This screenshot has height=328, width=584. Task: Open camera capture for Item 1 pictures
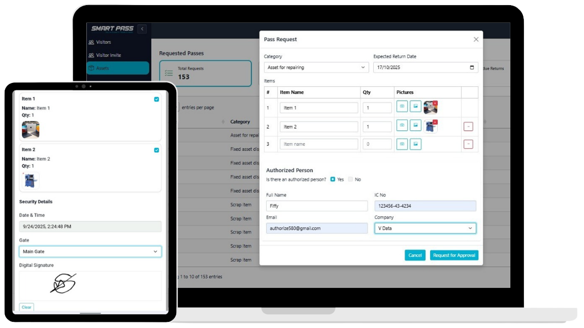tap(402, 107)
